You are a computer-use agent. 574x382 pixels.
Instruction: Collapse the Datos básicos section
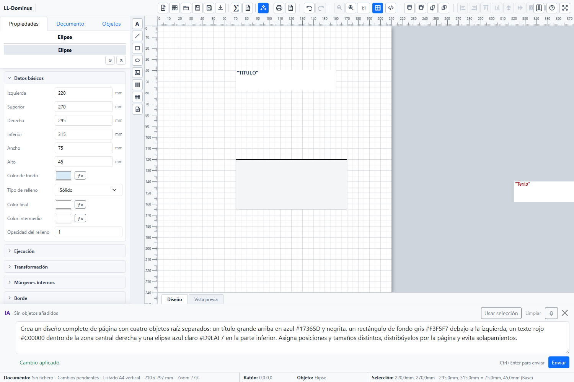[65, 78]
